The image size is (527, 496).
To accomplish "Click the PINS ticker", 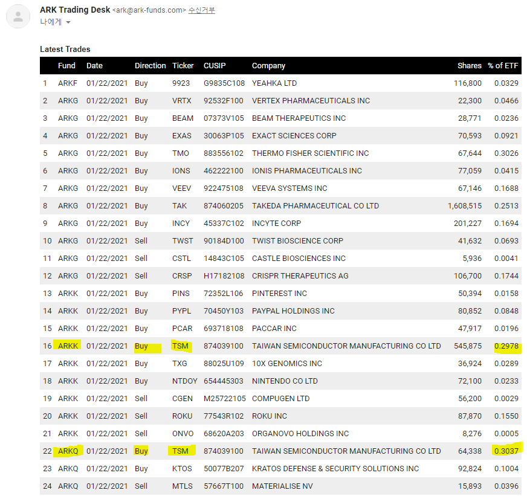I will click(181, 294).
